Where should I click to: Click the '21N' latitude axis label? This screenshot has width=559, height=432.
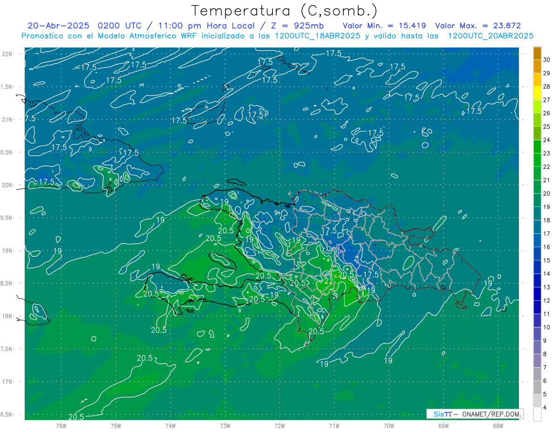tap(8, 120)
